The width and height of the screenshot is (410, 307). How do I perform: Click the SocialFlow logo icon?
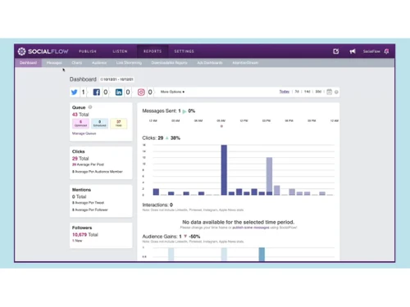point(21,52)
